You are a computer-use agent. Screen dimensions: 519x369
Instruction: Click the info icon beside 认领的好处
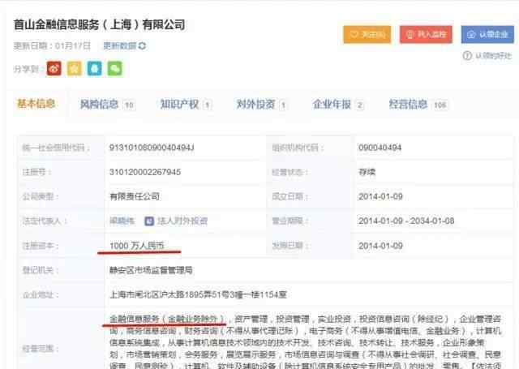[467, 56]
